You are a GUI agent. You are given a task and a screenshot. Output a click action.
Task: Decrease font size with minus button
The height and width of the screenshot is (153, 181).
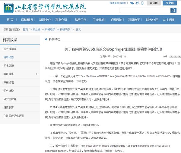175,57
